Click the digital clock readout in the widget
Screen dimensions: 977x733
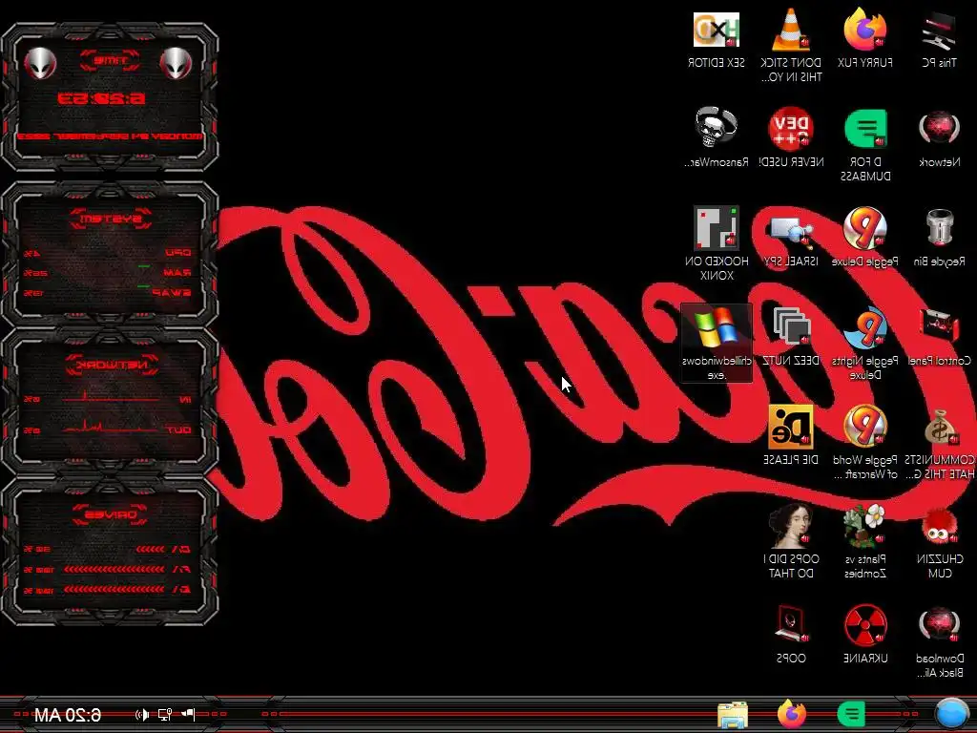101,98
